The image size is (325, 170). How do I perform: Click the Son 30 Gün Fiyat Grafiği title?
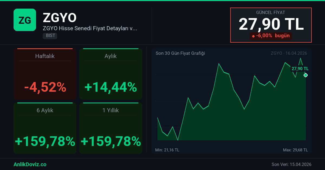pyautogui.click(x=180, y=53)
